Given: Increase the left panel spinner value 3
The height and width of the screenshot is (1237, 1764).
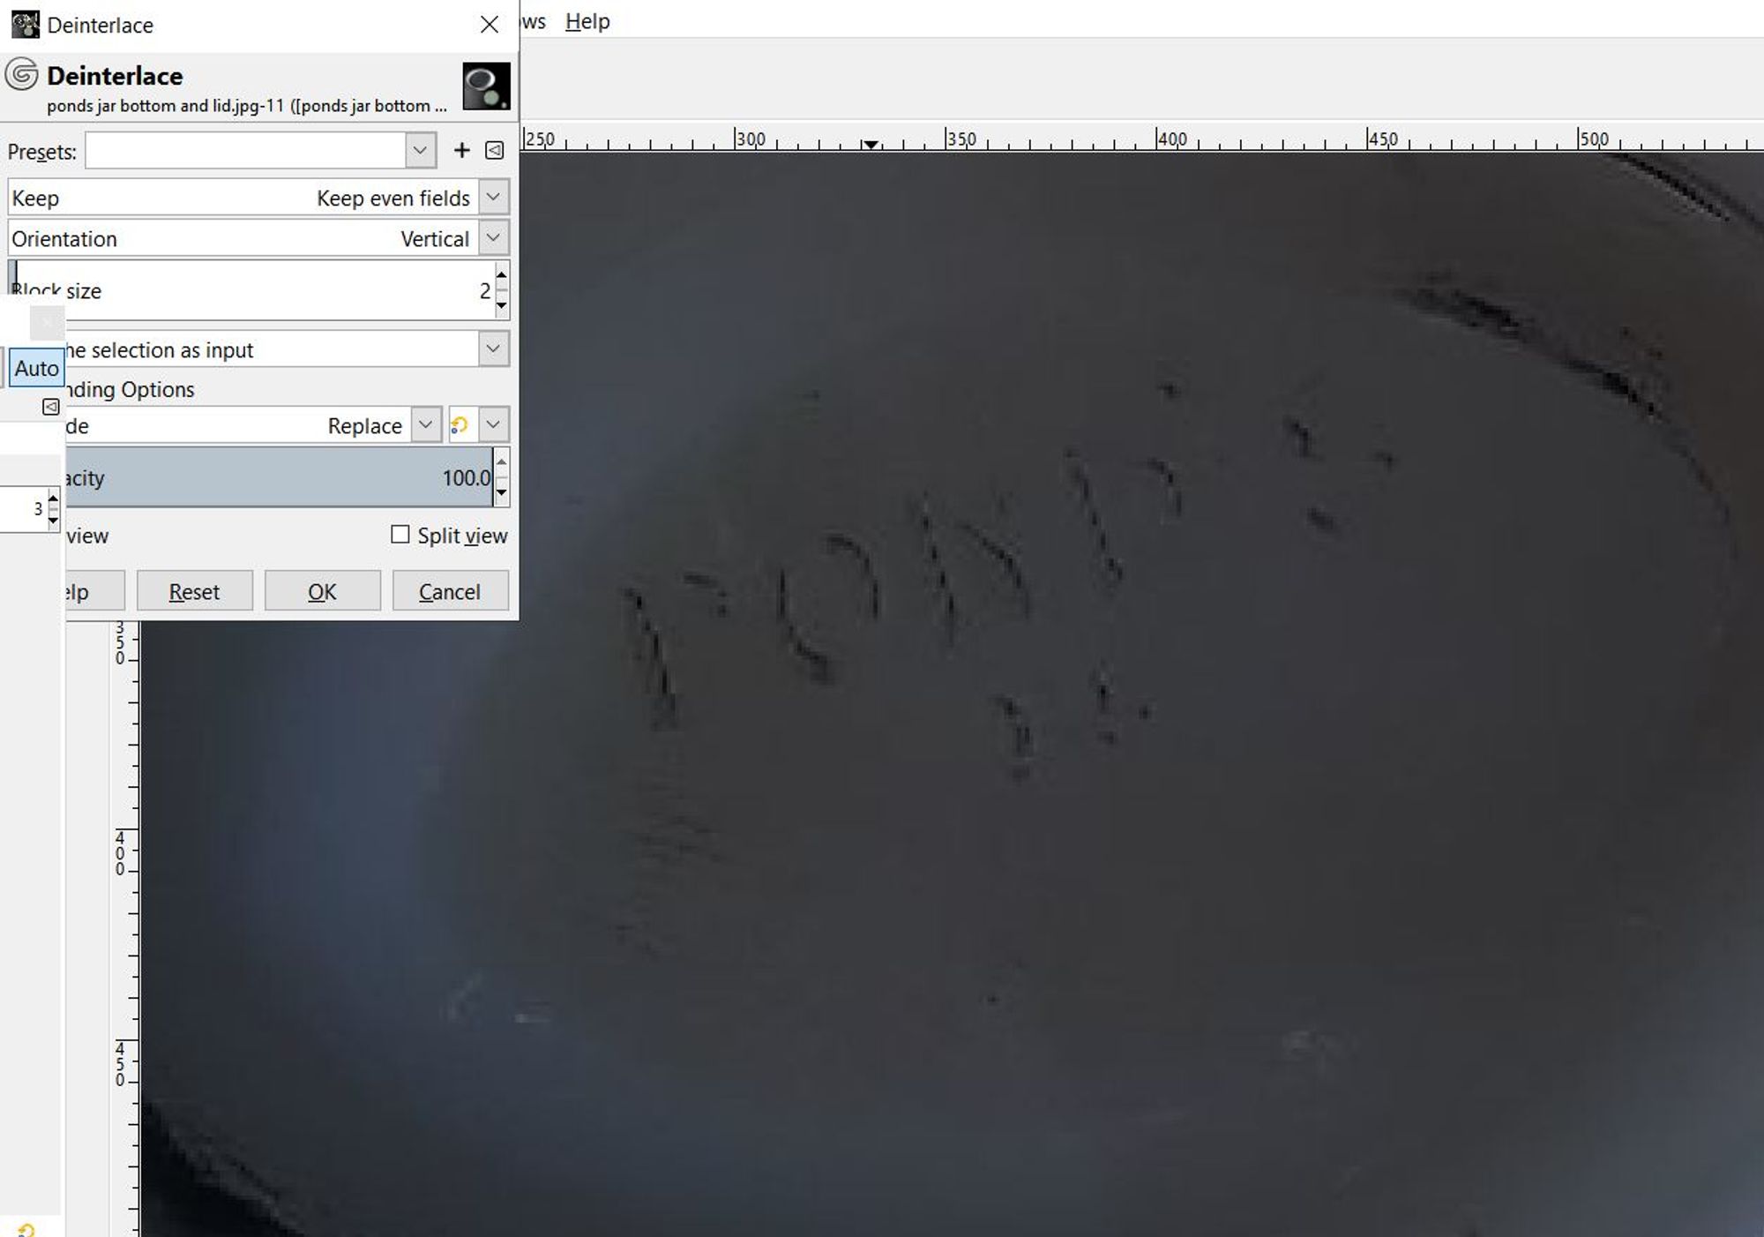Looking at the screenshot, I should [54, 500].
